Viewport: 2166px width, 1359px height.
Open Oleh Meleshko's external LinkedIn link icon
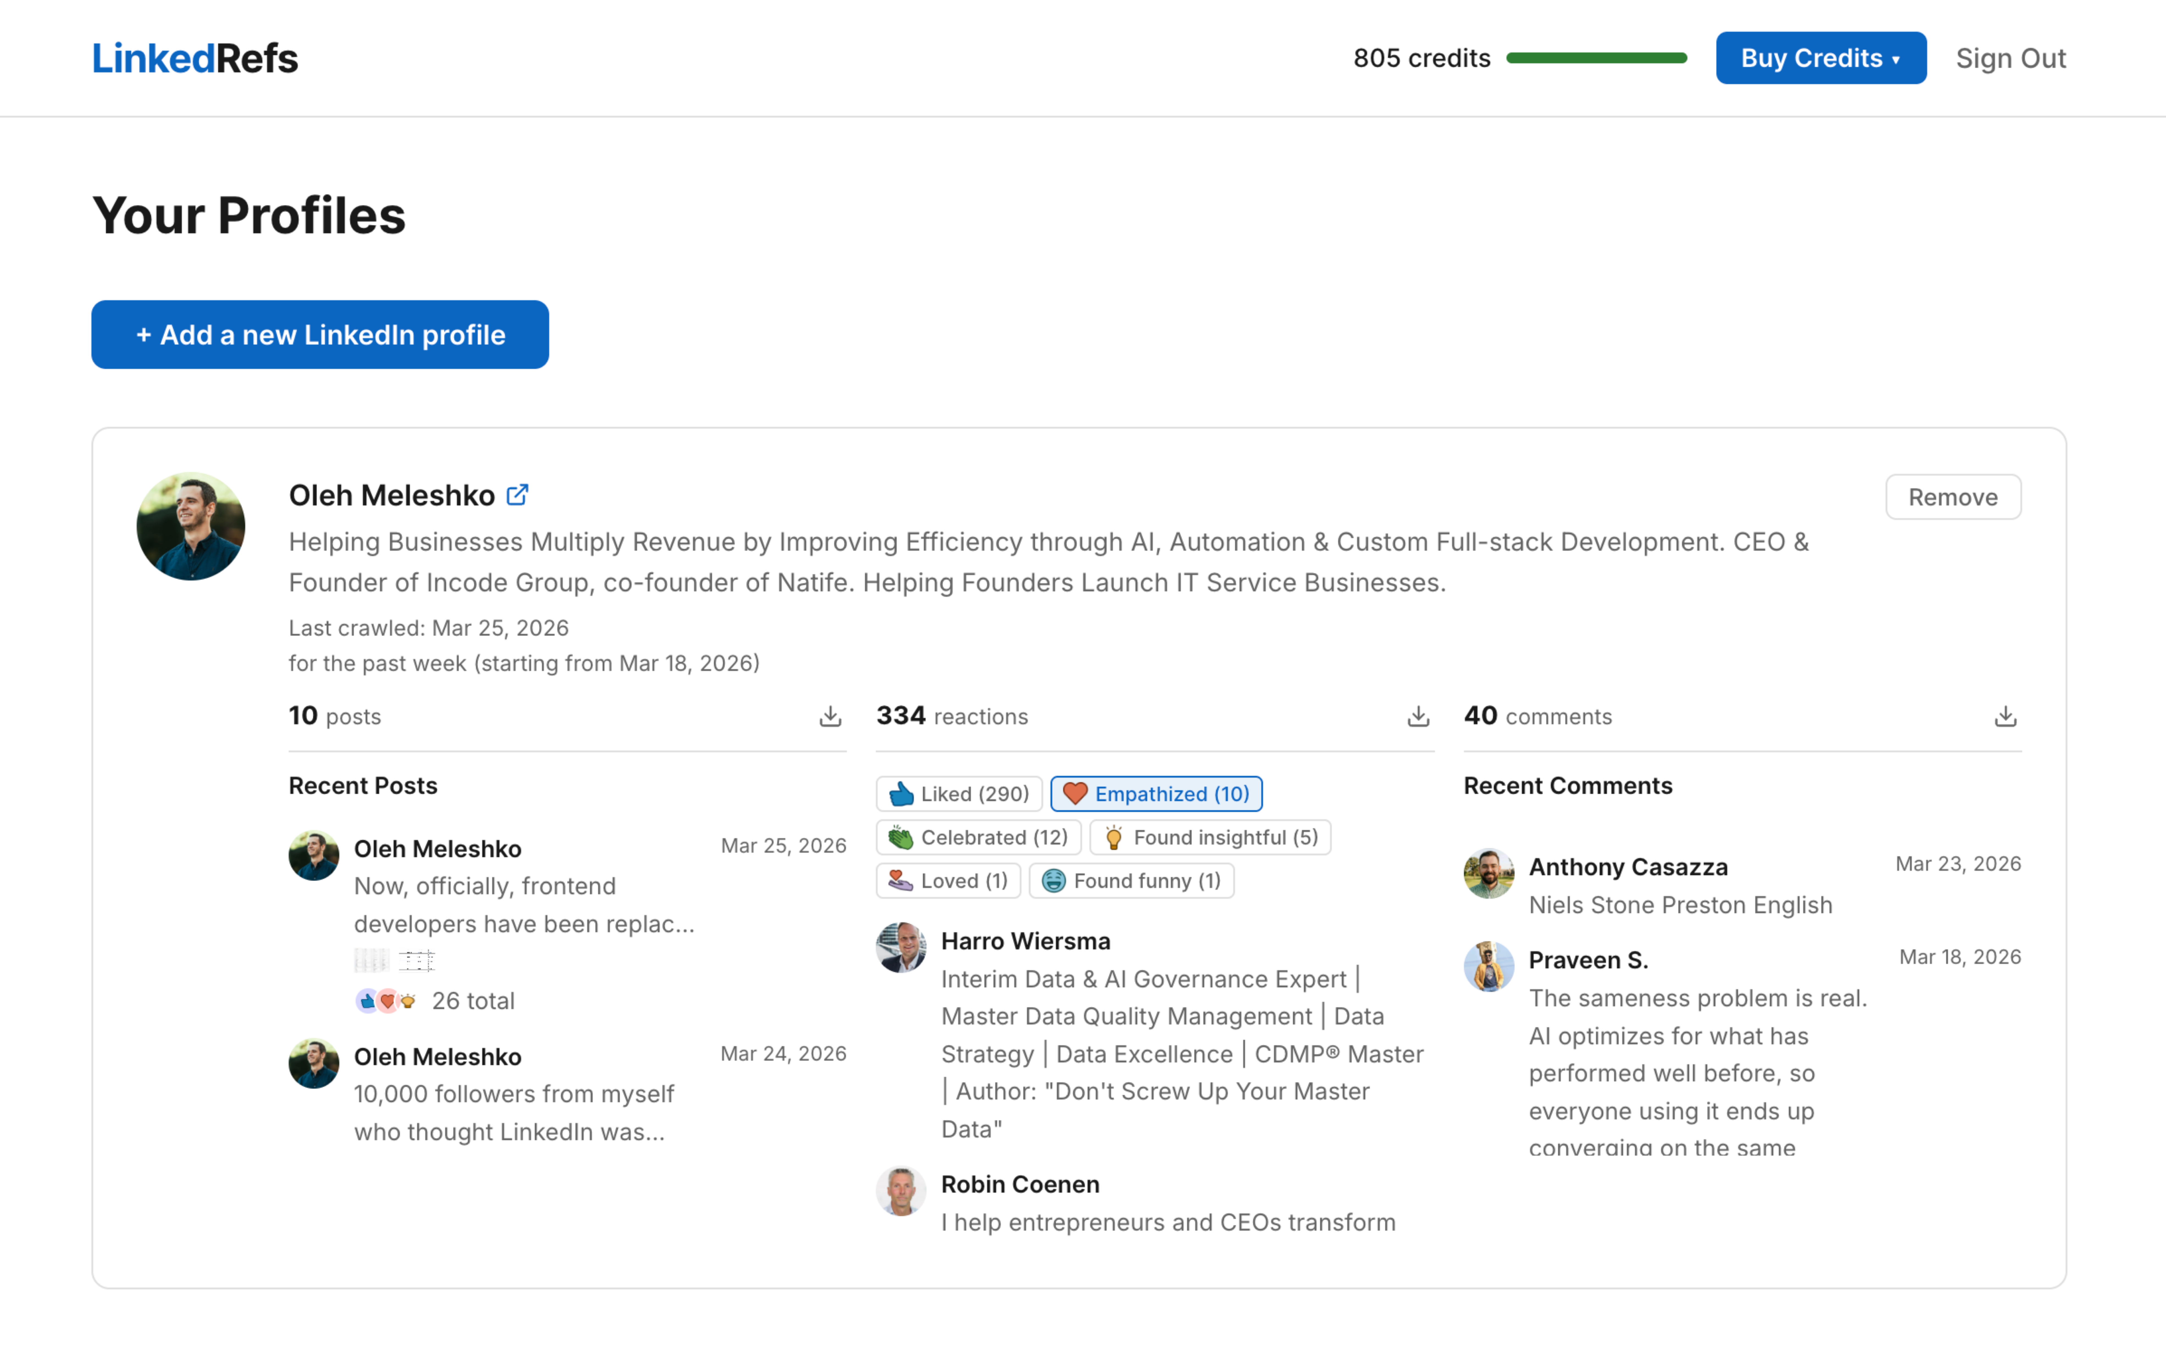pyautogui.click(x=517, y=495)
